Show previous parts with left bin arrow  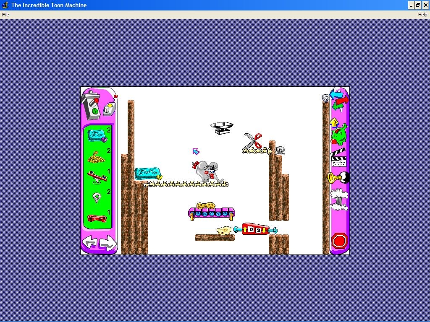point(90,243)
